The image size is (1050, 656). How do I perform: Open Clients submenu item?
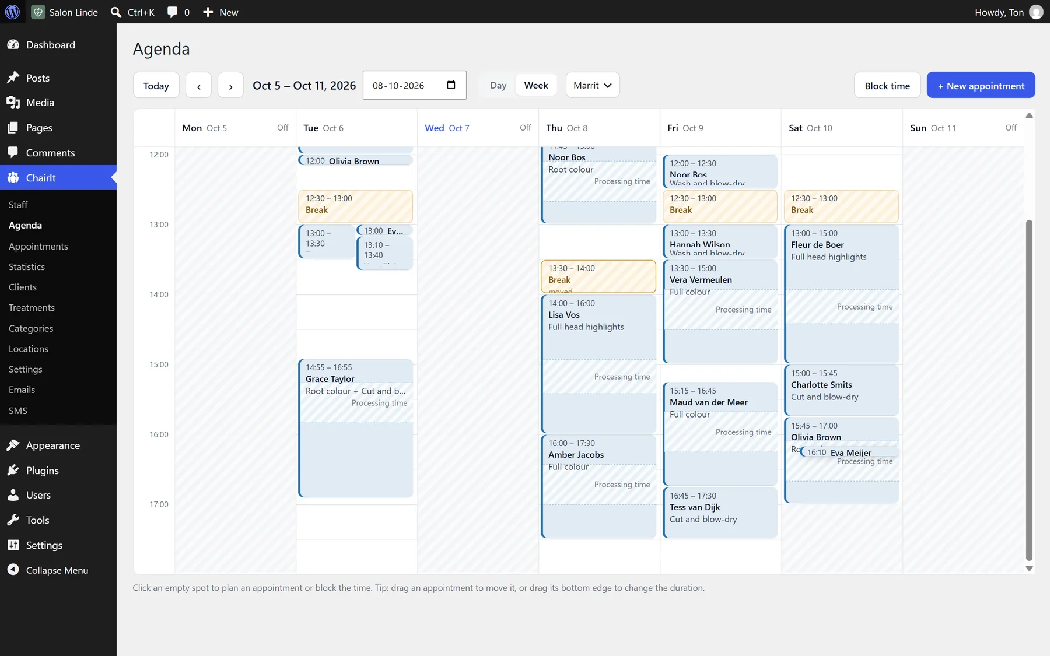pos(23,287)
